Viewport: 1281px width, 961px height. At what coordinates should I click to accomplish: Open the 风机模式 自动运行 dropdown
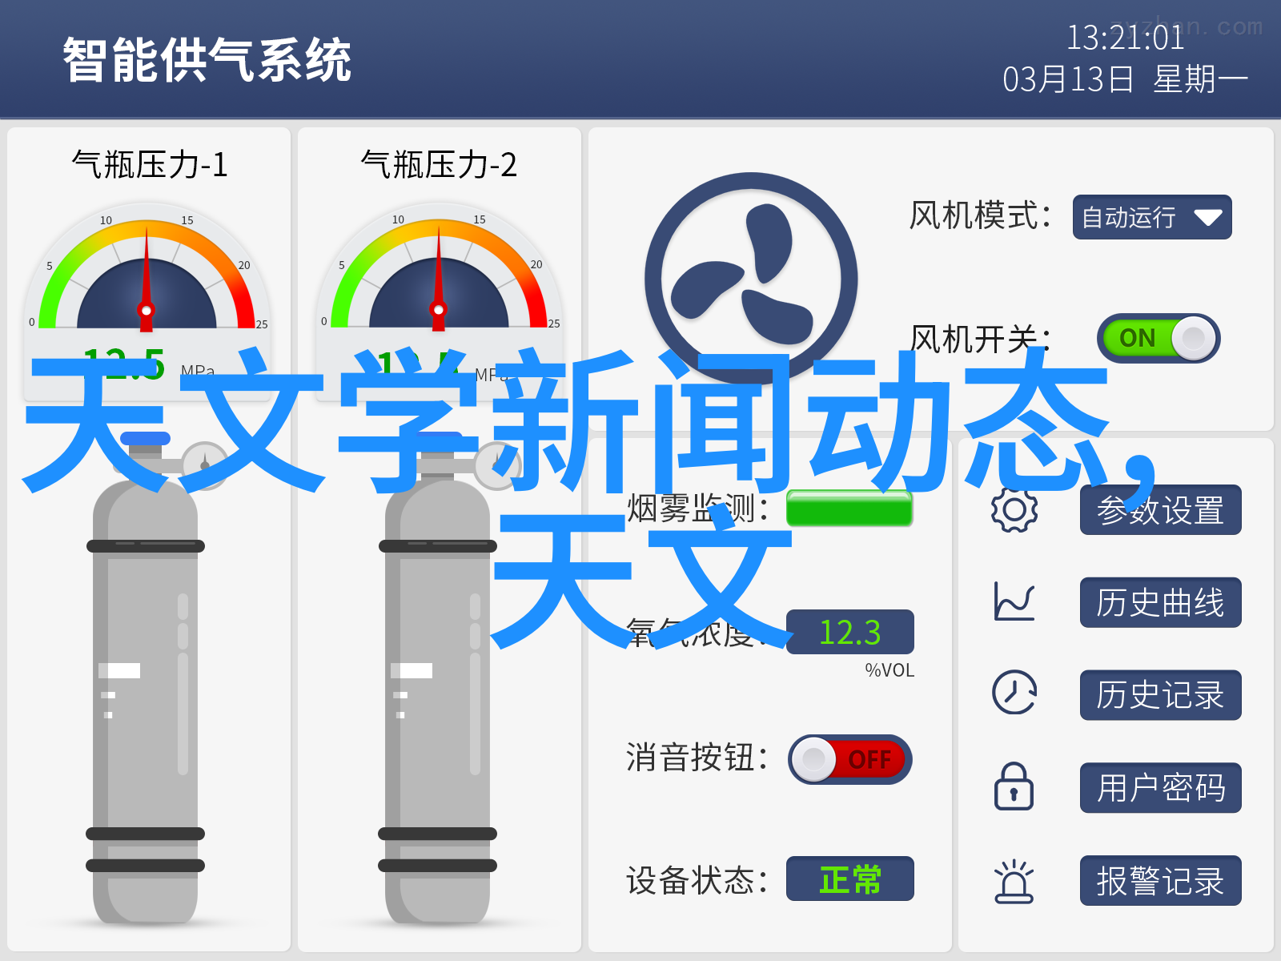tap(1152, 217)
